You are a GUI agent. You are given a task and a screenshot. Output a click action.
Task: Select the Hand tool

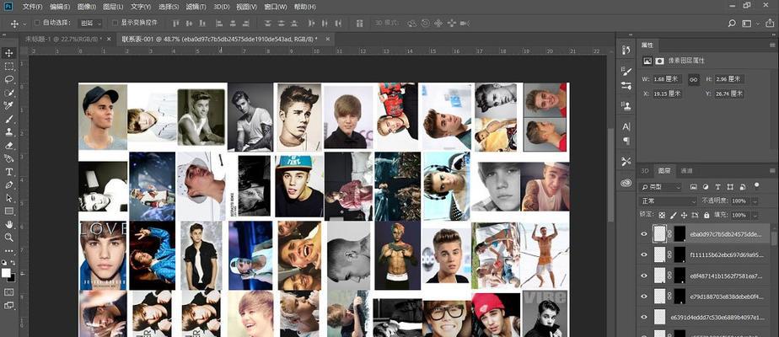9,224
